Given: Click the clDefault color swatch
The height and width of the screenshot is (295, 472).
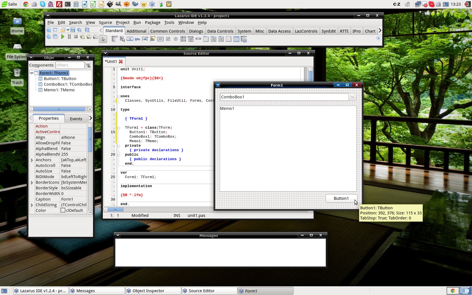Looking at the screenshot, I should point(63,210).
